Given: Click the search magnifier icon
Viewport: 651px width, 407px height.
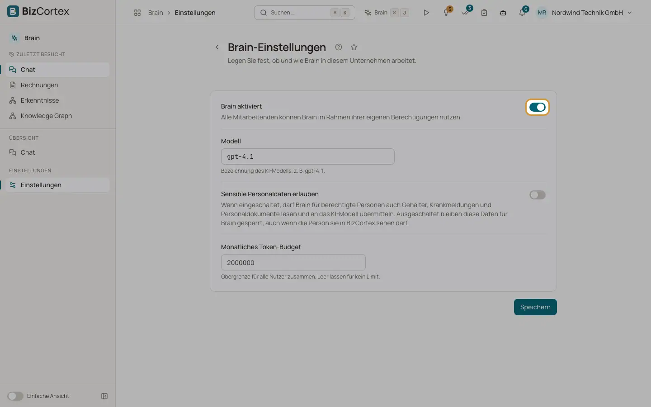Looking at the screenshot, I should tap(264, 13).
